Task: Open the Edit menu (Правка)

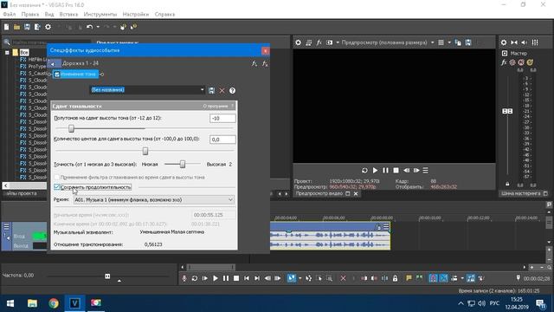Action: coord(30,14)
